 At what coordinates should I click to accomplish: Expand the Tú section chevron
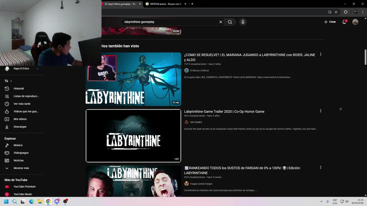(x=11, y=81)
